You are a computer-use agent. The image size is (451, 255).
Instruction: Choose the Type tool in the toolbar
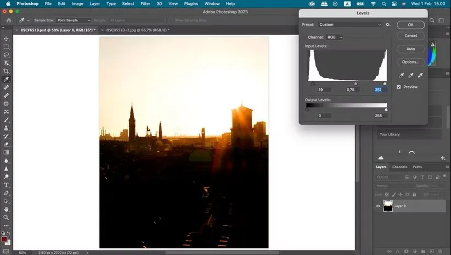(x=7, y=185)
